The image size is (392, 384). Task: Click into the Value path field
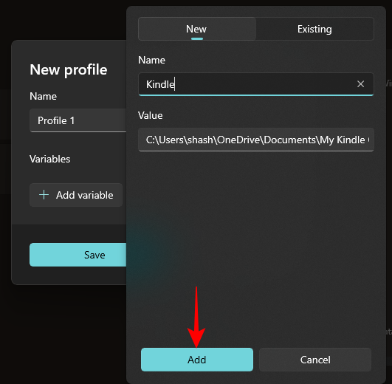click(x=256, y=140)
